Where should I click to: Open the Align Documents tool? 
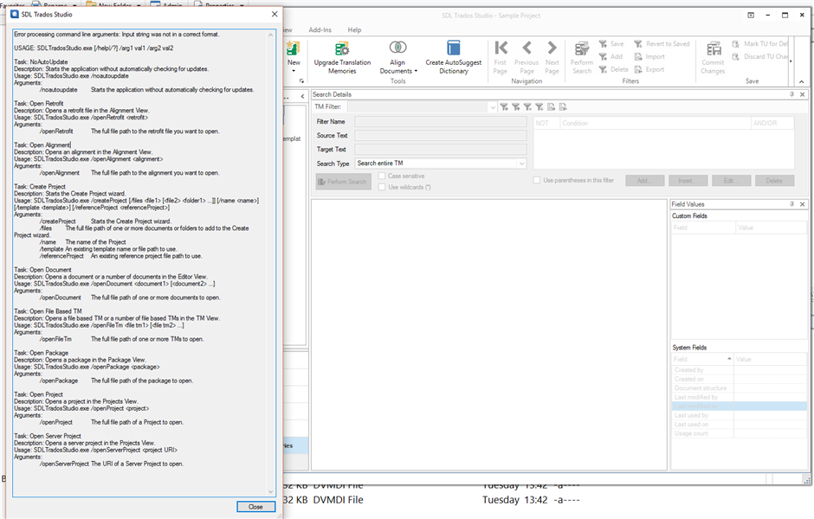coord(397,49)
